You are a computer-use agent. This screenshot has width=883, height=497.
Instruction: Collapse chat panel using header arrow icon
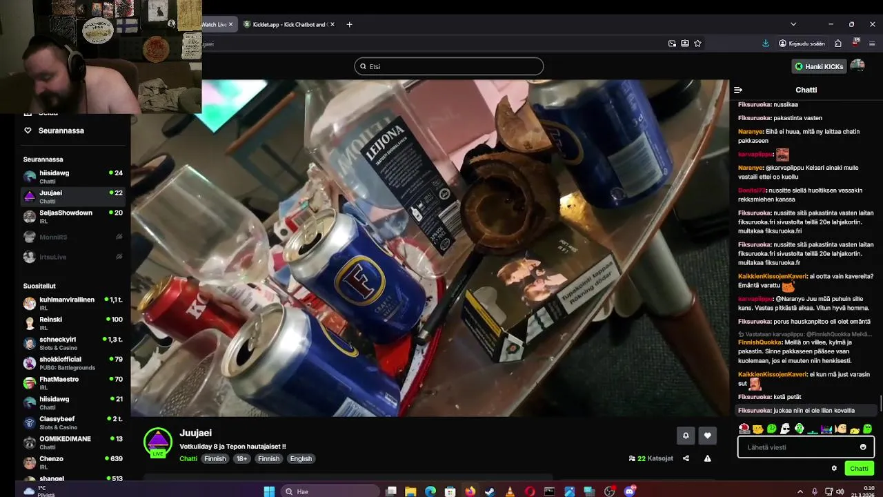pyautogui.click(x=738, y=90)
